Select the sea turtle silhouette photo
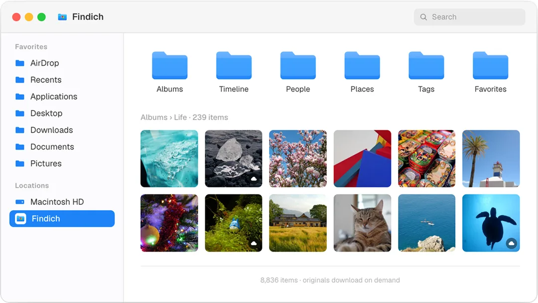The image size is (538, 303). pyautogui.click(x=491, y=223)
